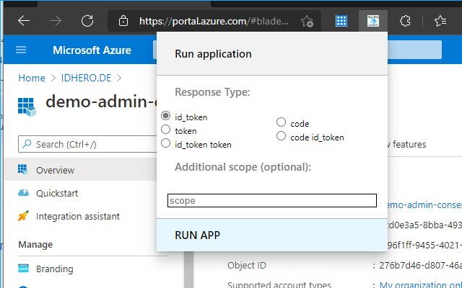Open the Overview menu item
Image resolution: width=462 pixels, height=288 pixels.
[x=80, y=170]
